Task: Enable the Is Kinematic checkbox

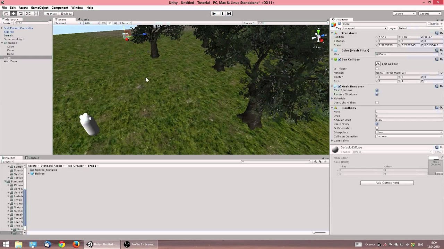Action: (377, 128)
